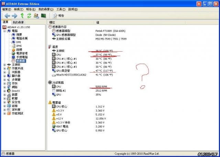Open the 檔案(F) menu
Screen dimensions: 220x157
click(x=7, y=9)
